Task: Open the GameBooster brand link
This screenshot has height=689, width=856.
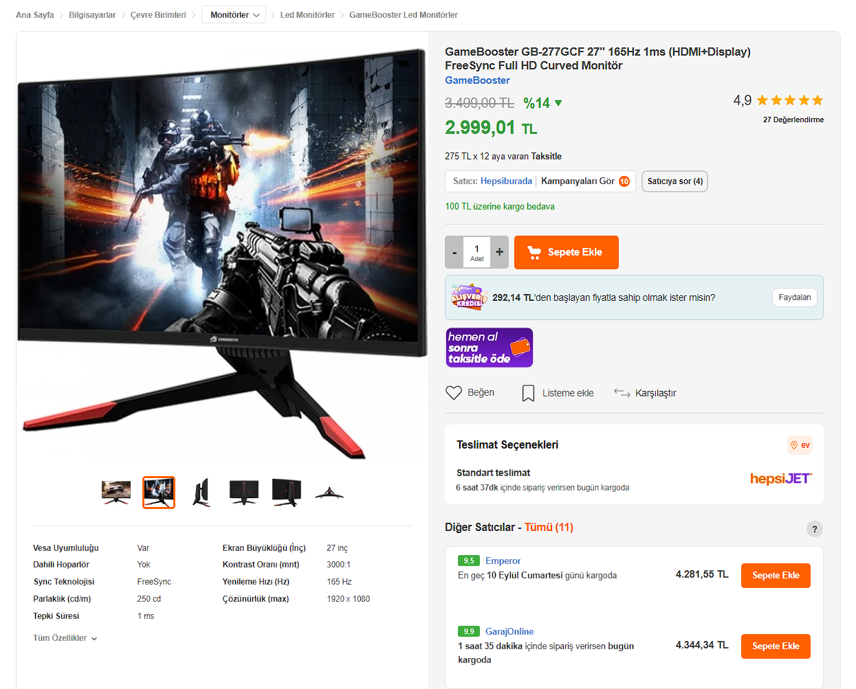Action: [477, 80]
